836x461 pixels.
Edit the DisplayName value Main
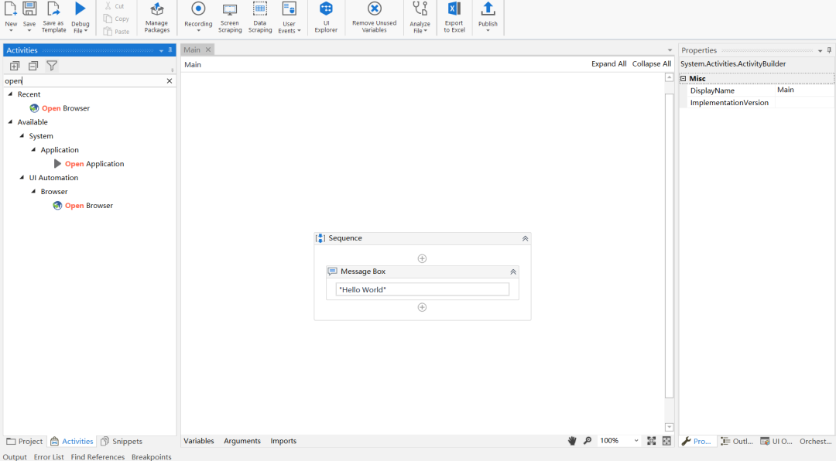pyautogui.click(x=804, y=90)
